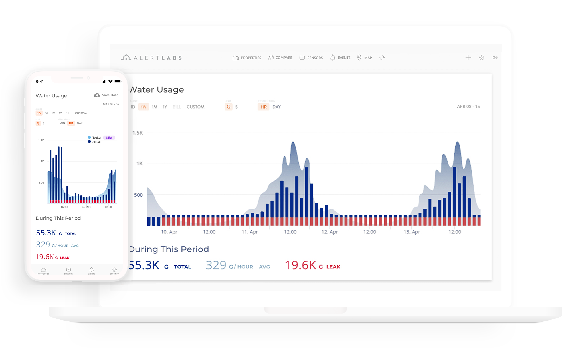Select the CUSTOM range on desktop
The width and height of the screenshot is (588, 348).
(195, 107)
